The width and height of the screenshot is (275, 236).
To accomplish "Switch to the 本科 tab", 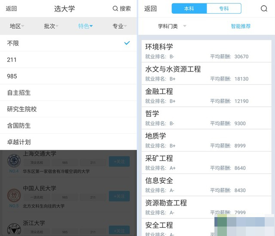I will coord(189,9).
